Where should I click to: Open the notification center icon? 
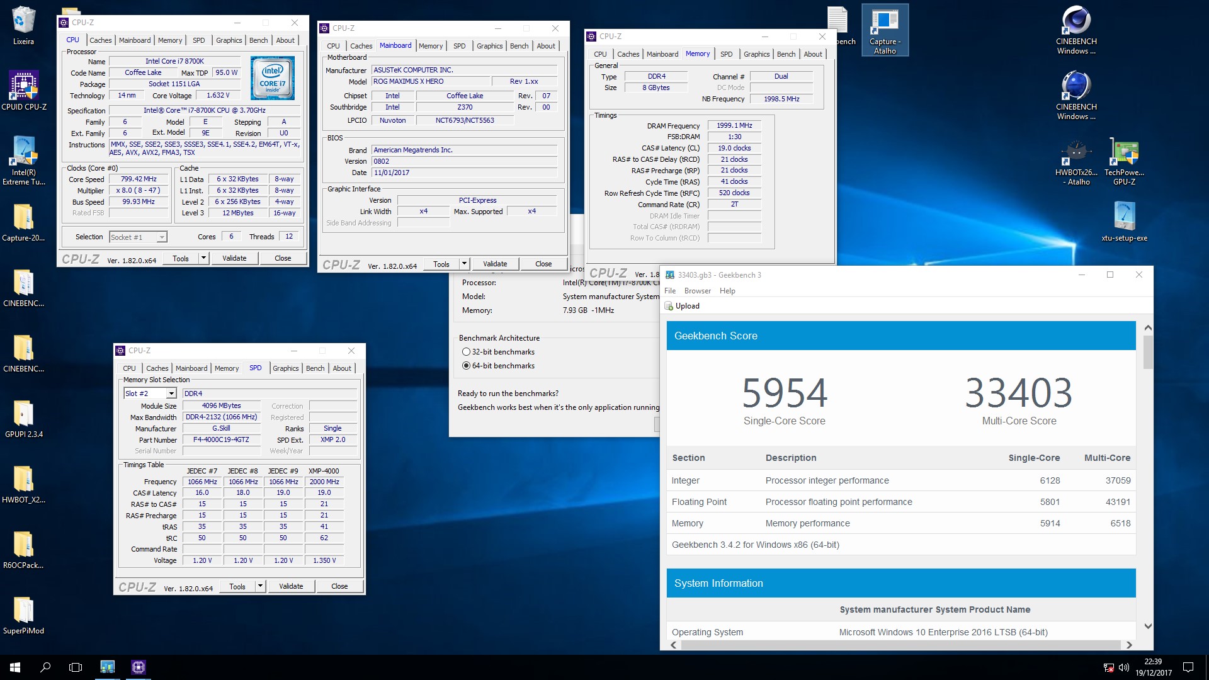[x=1188, y=667]
